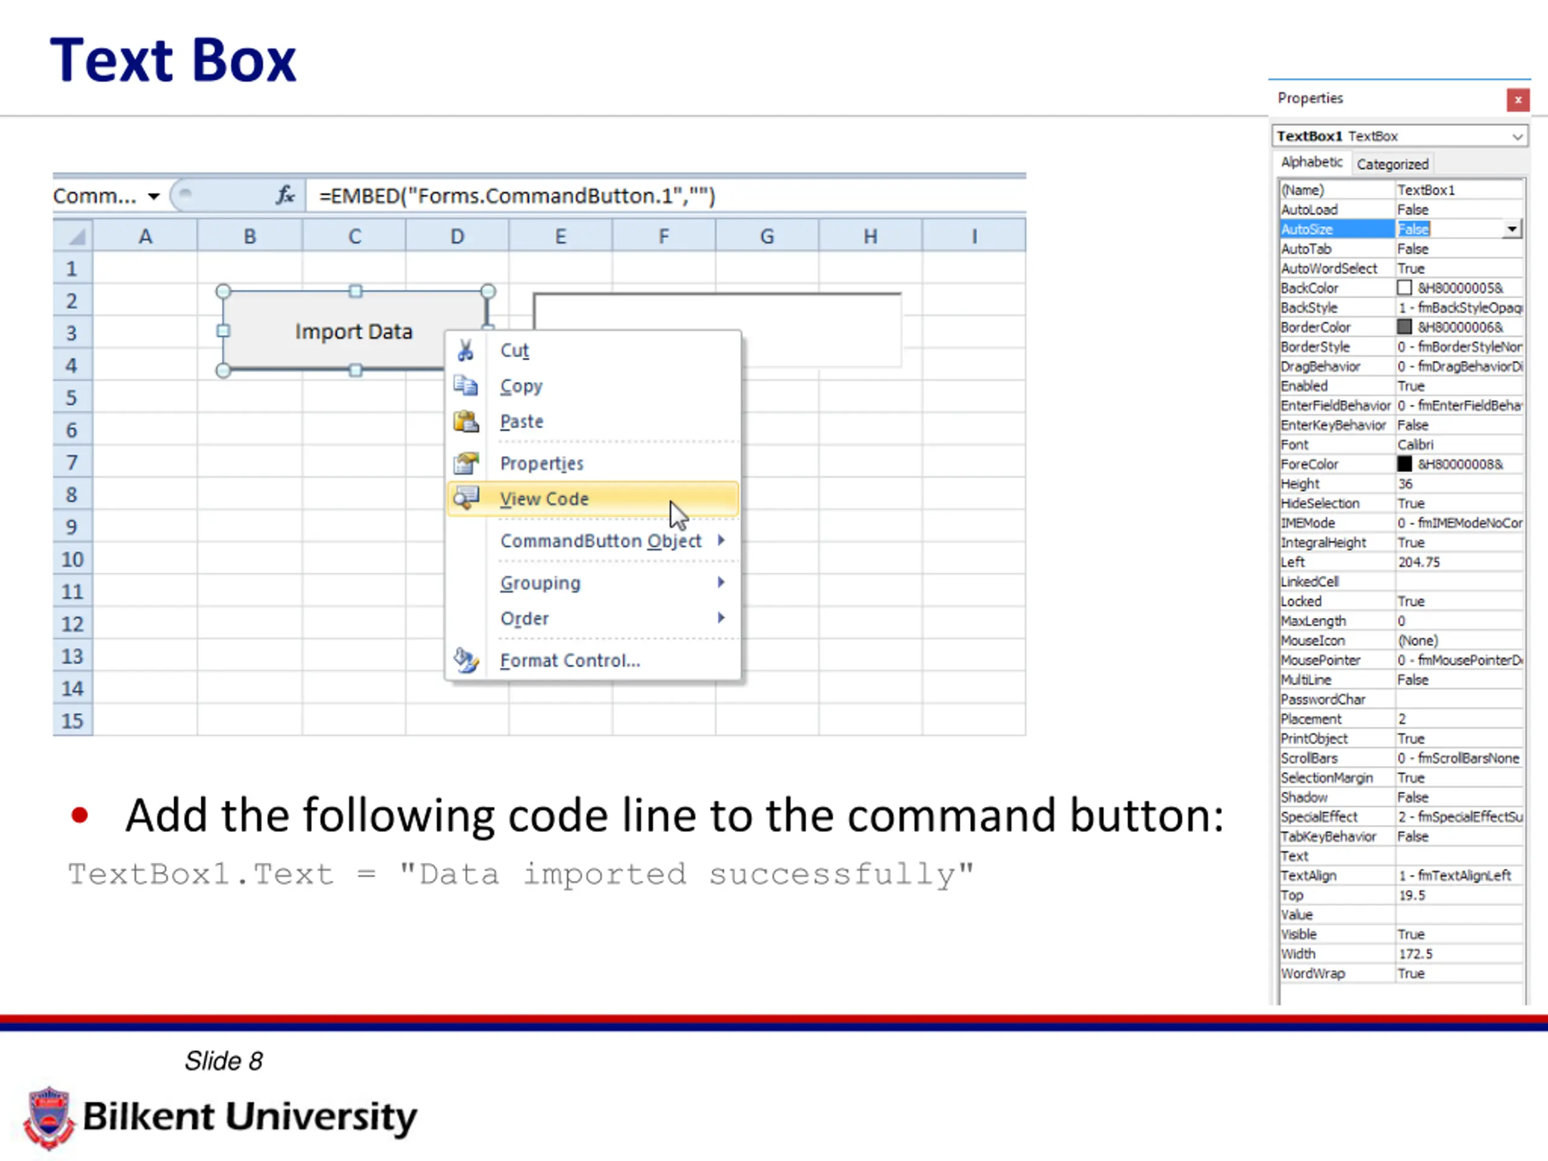Click the Value property row
Viewport: 1548px width, 1161px height.
click(x=1402, y=915)
